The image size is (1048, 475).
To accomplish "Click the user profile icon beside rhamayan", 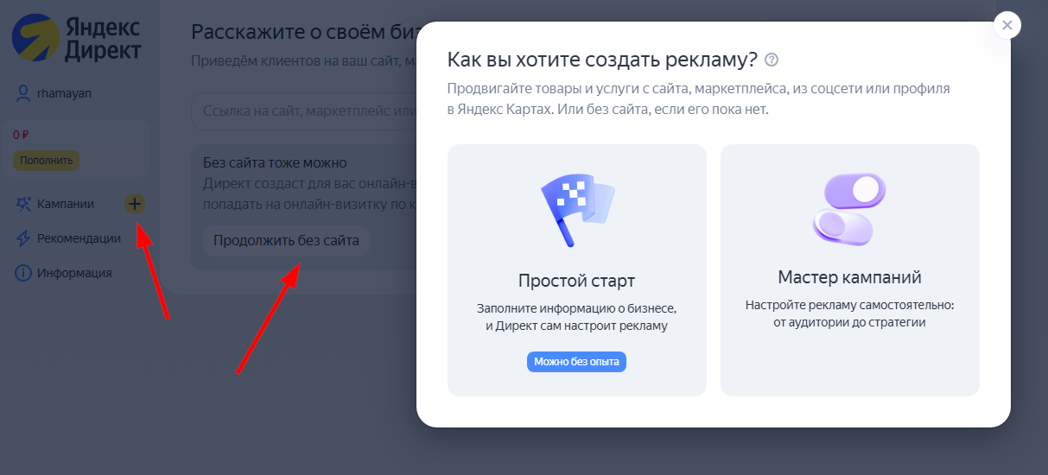I will pyautogui.click(x=23, y=93).
